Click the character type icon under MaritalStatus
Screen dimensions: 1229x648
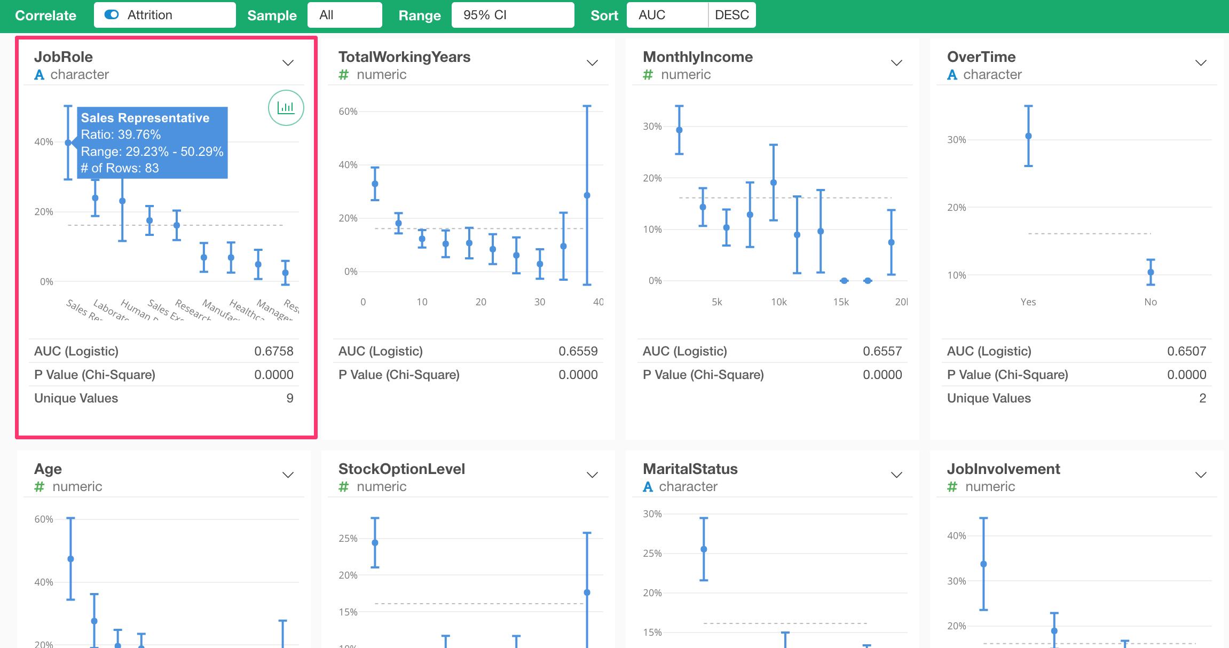click(648, 487)
